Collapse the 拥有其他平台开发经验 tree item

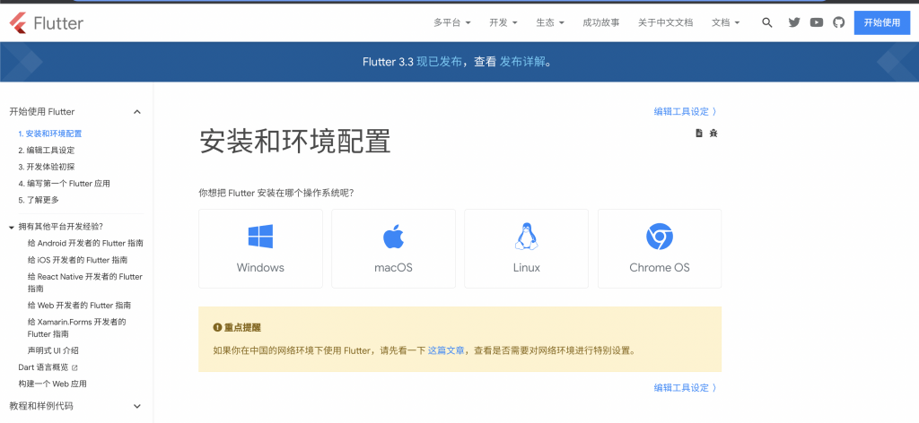point(12,227)
